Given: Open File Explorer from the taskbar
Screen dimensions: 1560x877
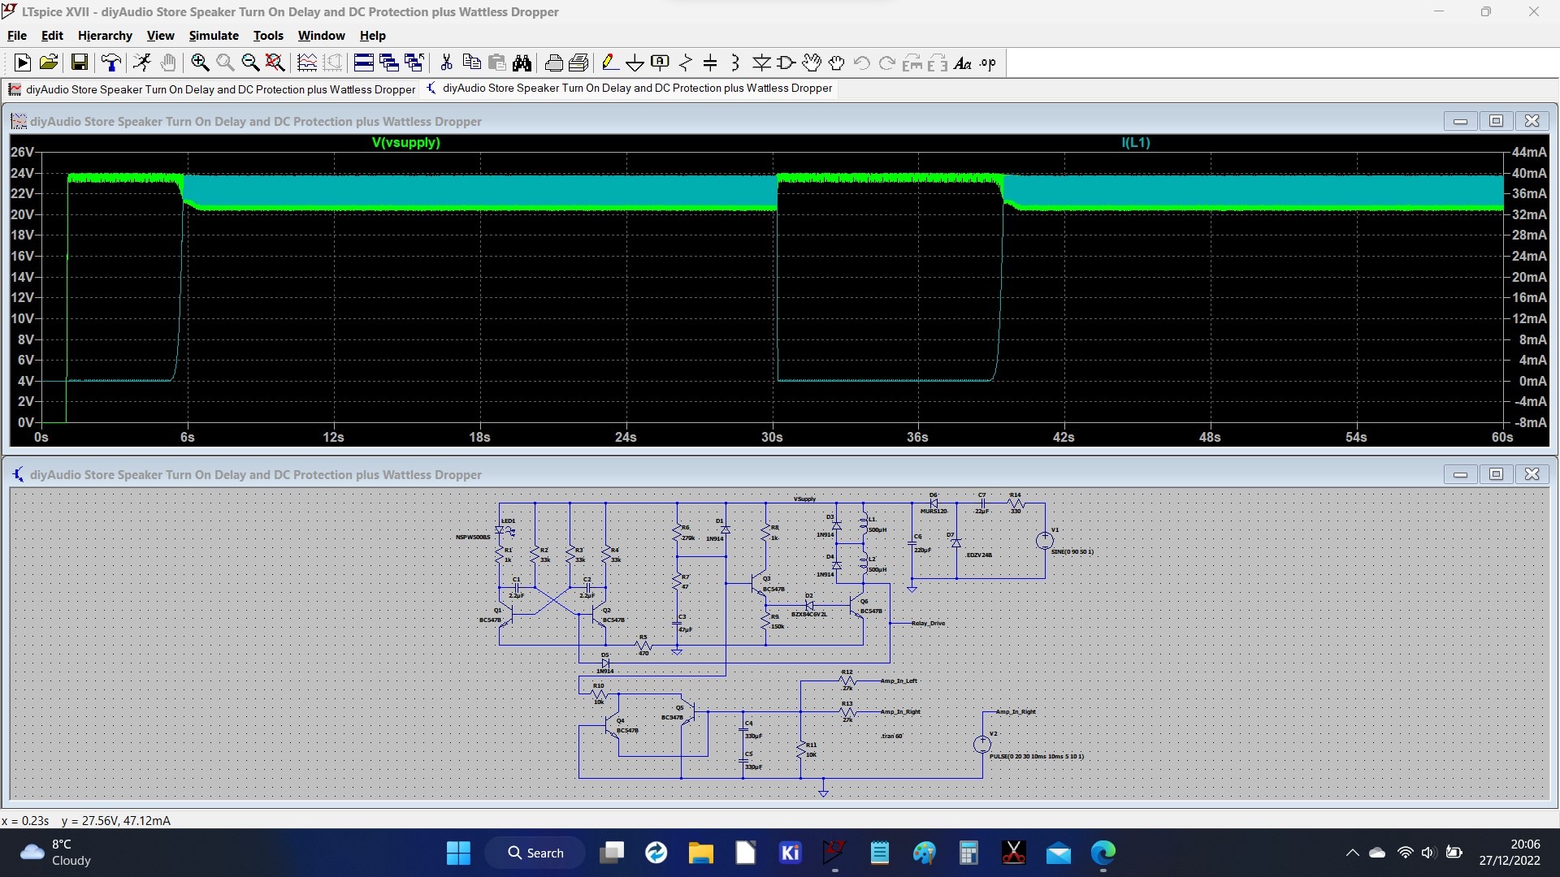Looking at the screenshot, I should (700, 853).
